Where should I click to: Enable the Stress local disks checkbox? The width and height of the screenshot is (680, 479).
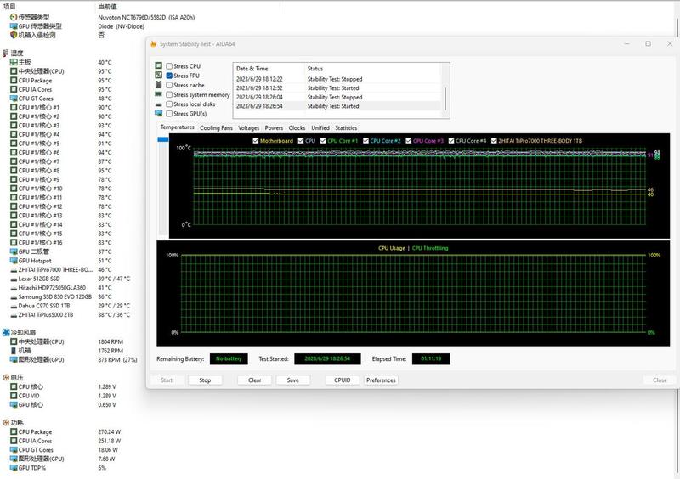169,104
